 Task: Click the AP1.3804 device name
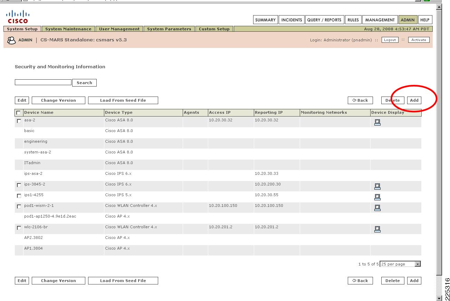[33, 248]
